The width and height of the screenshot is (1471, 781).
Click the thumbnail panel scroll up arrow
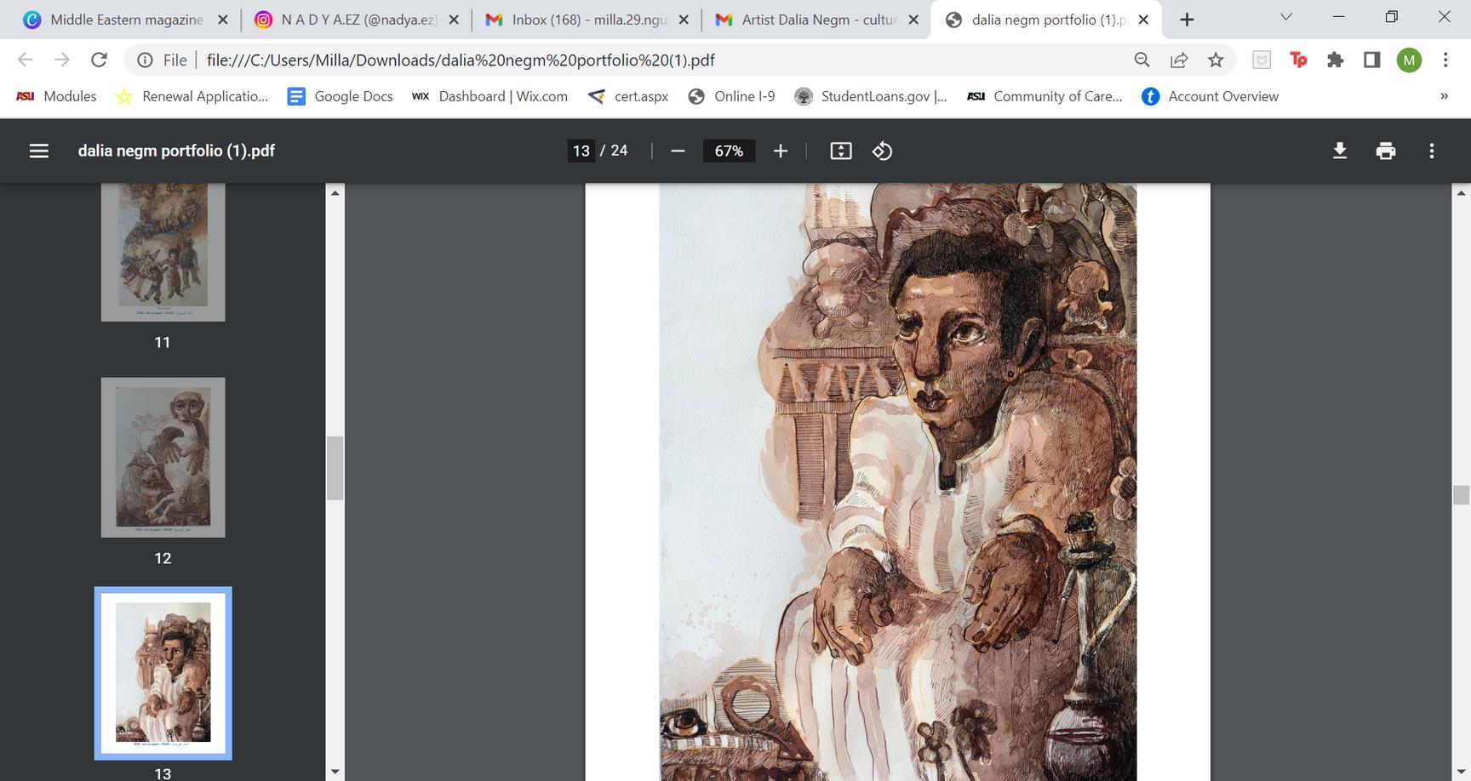335,193
